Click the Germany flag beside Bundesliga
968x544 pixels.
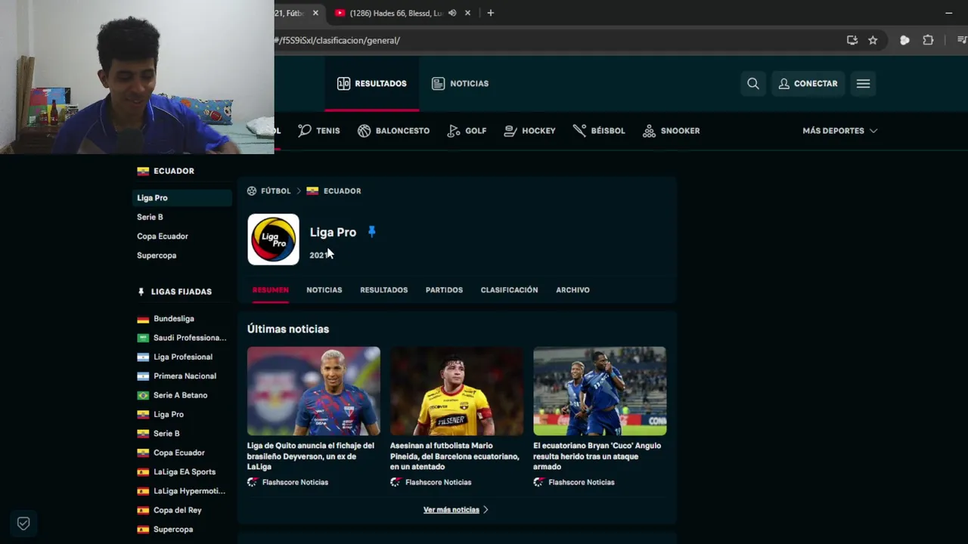point(143,319)
